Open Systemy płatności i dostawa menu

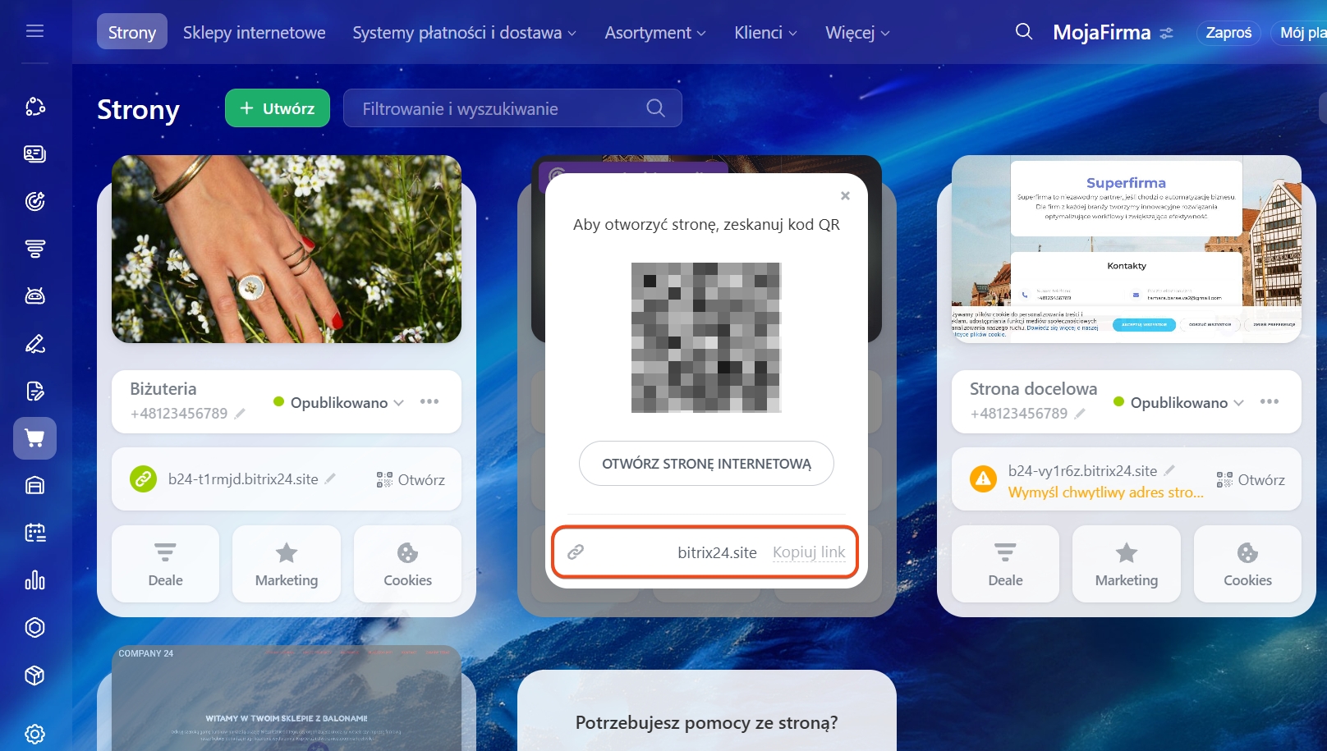[465, 33]
